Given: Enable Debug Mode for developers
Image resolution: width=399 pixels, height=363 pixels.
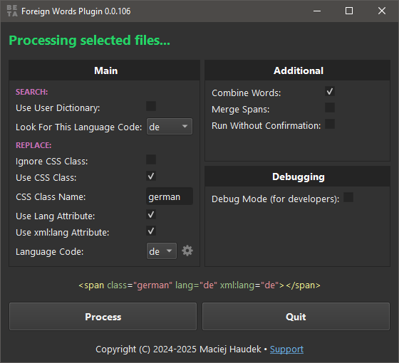Looking at the screenshot, I should 348,197.
